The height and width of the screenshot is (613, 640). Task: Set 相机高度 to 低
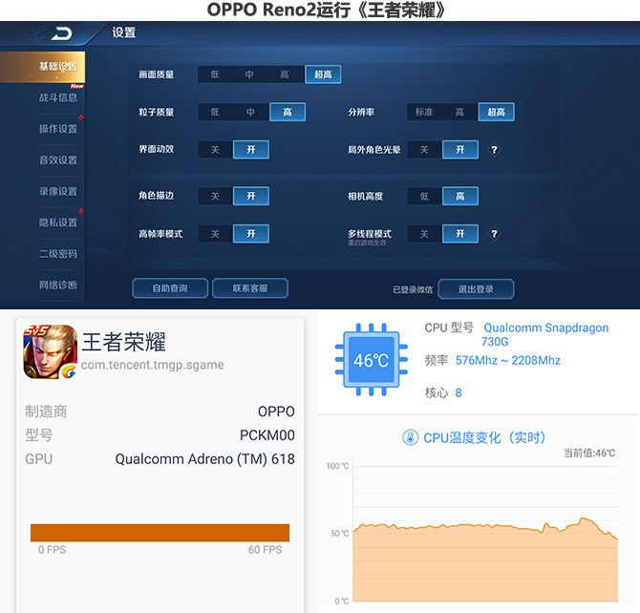[x=424, y=197]
